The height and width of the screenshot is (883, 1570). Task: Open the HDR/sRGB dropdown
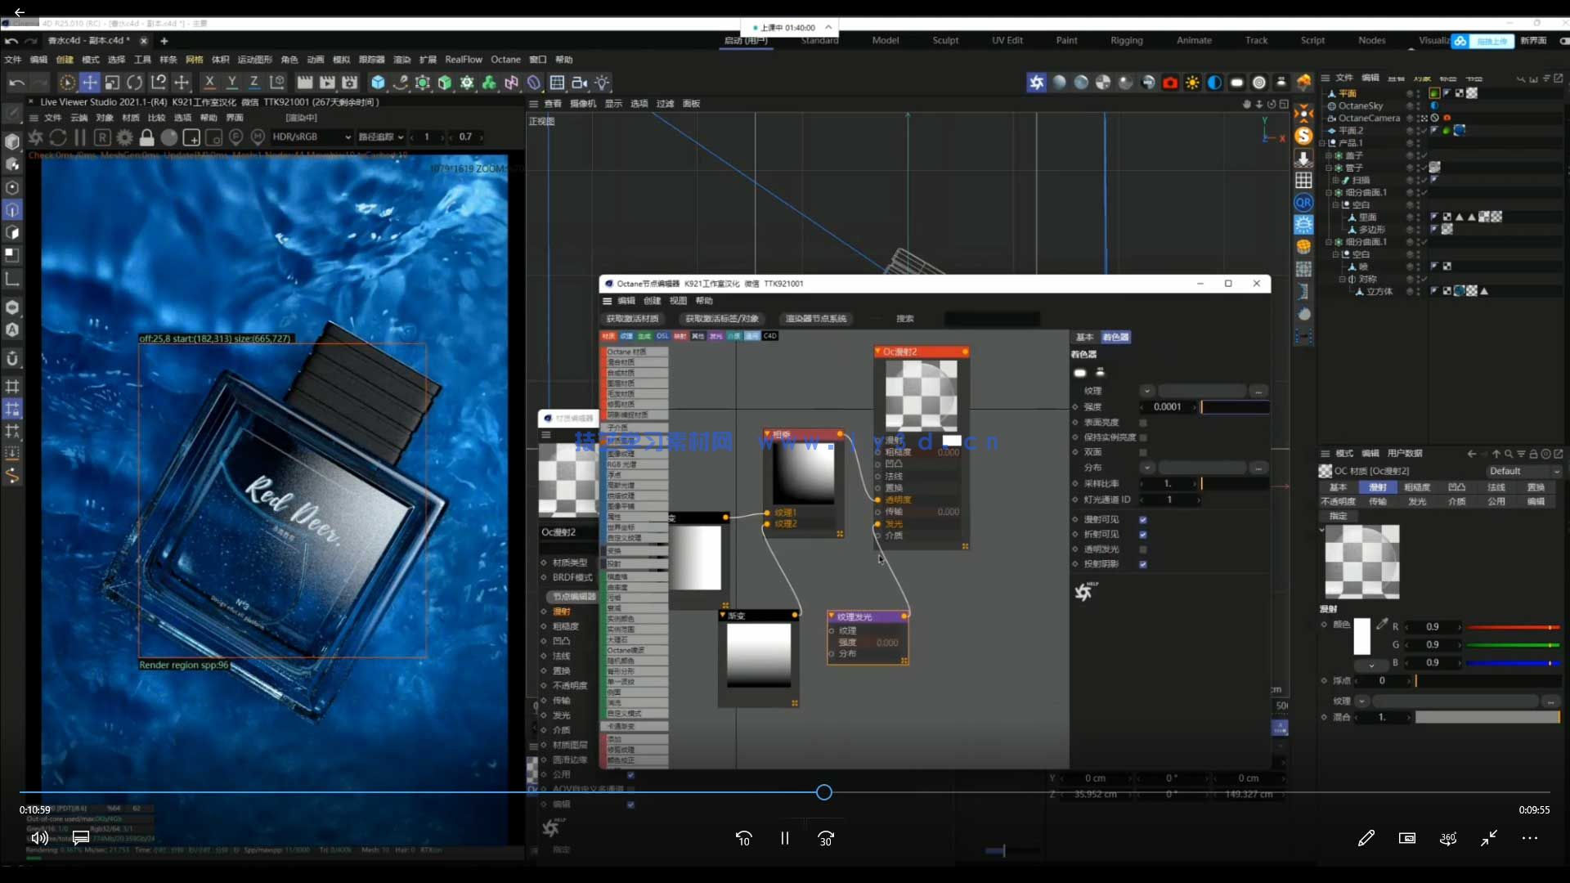312,137
